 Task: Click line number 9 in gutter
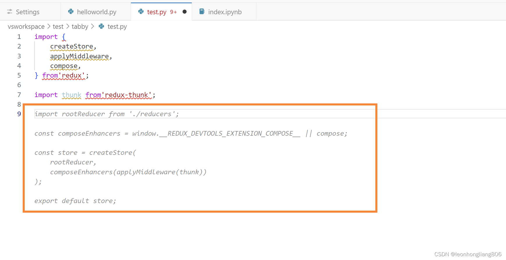(19, 114)
